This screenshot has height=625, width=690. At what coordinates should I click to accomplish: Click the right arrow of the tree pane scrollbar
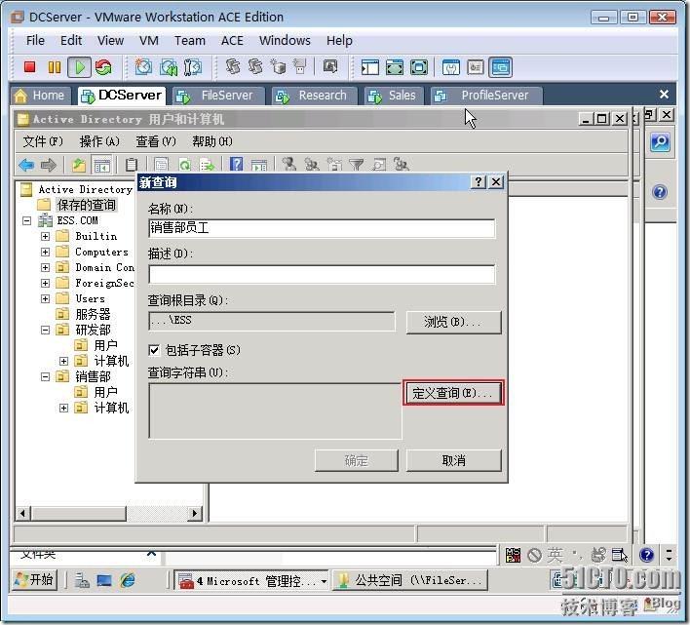point(195,513)
